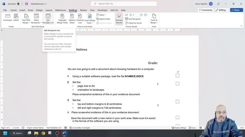The height and width of the screenshot is (137, 245).
Task: Click Text Predictions: On status
Action: [x=54, y=128]
